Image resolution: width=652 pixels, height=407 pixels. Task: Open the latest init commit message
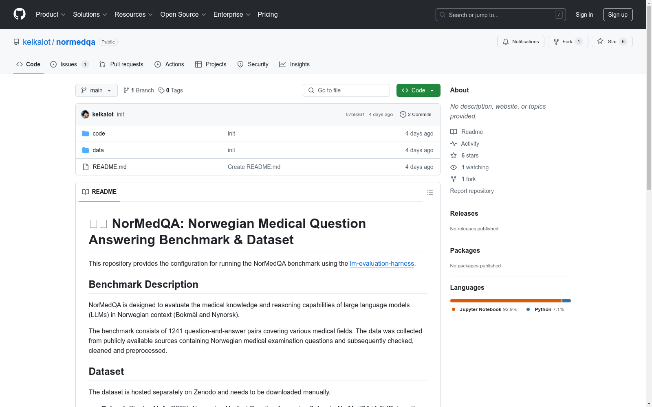(x=121, y=114)
